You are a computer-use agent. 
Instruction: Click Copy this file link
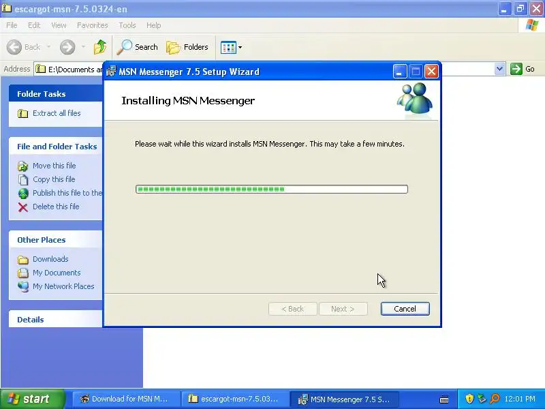54,179
